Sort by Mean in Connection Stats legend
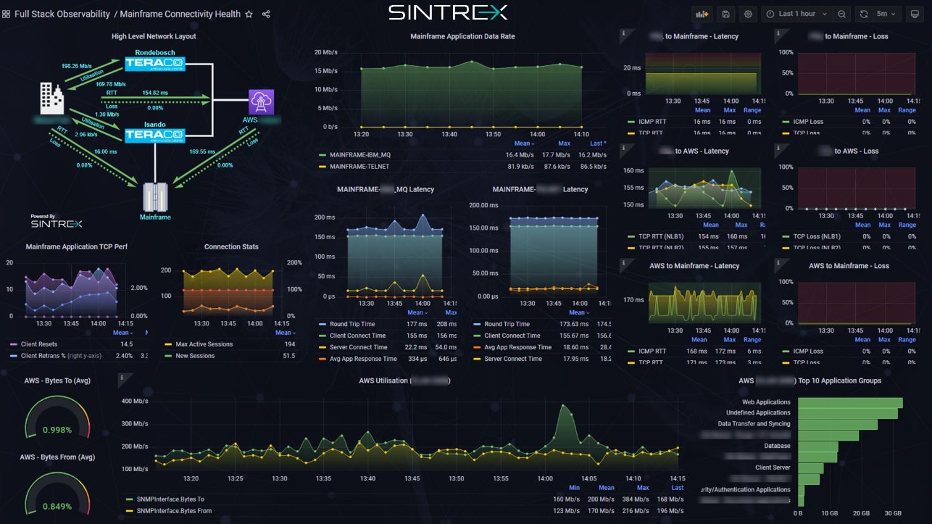 click(x=285, y=333)
